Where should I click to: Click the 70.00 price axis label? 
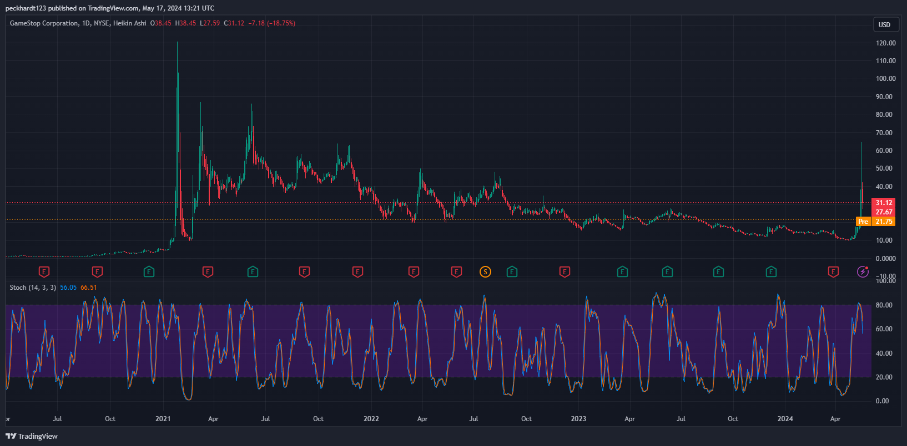(x=884, y=133)
